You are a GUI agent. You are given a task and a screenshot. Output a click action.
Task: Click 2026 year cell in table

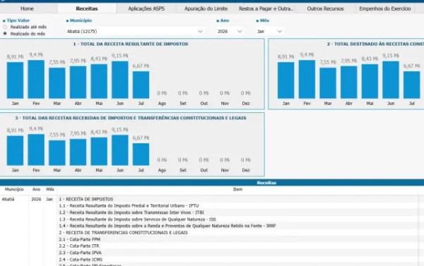click(36, 199)
